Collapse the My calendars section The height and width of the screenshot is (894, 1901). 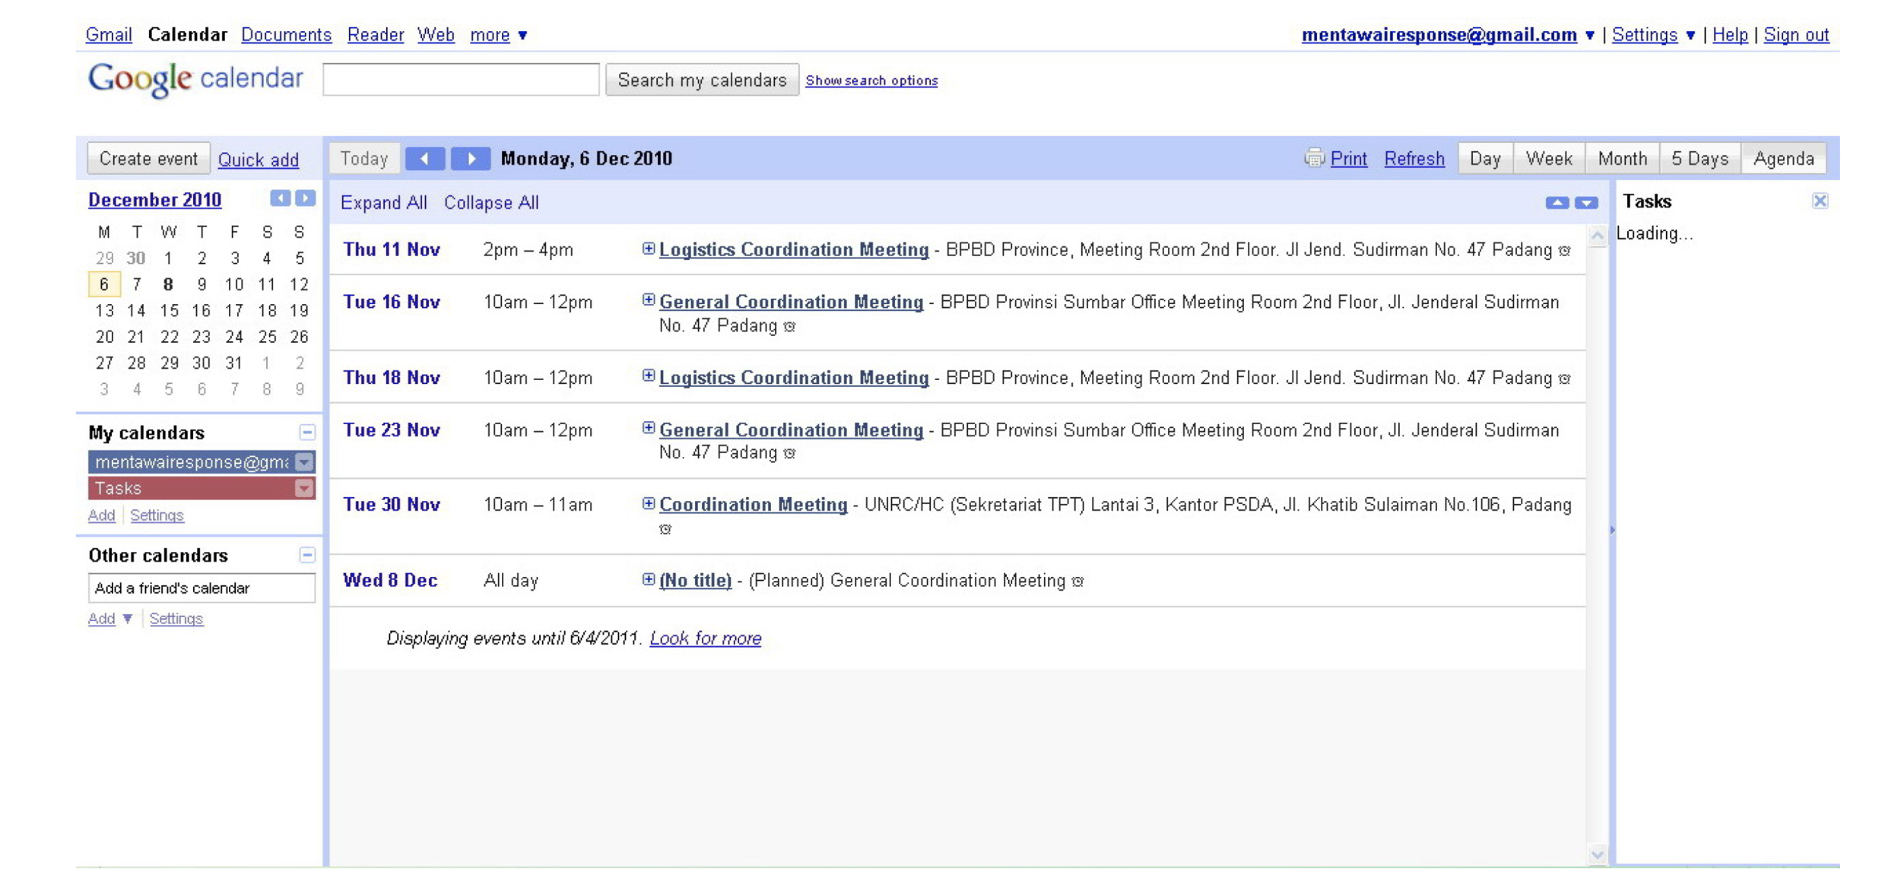click(x=306, y=433)
